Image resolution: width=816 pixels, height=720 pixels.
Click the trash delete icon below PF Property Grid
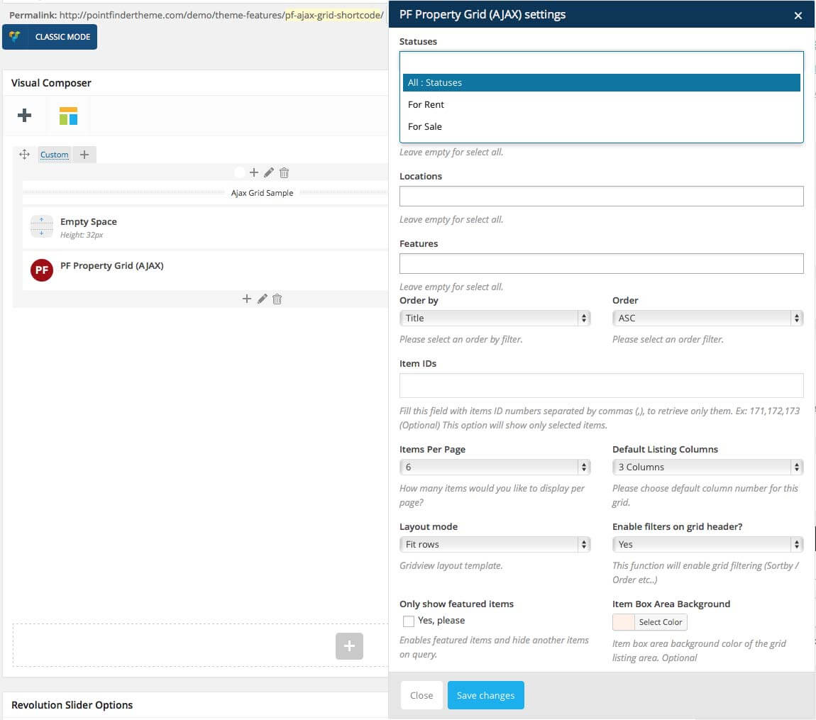(277, 299)
